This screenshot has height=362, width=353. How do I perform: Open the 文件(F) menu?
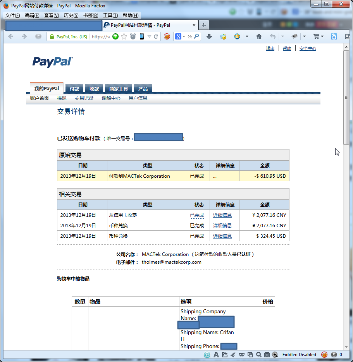[13, 15]
